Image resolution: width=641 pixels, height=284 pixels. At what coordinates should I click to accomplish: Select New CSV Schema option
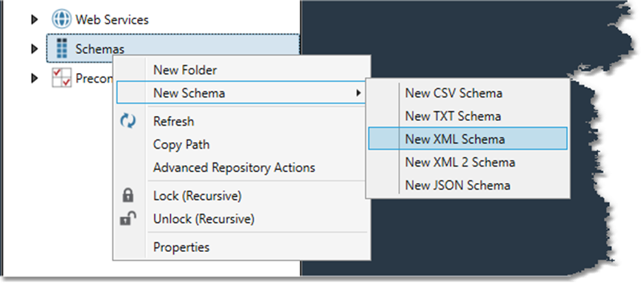[x=453, y=93]
